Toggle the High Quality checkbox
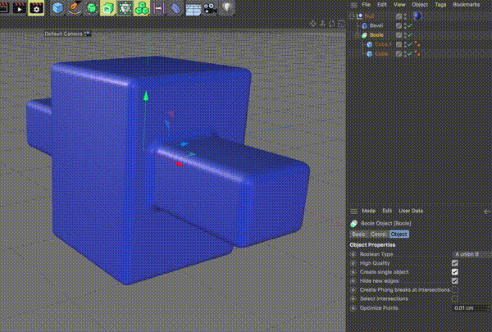The image size is (492, 332). click(454, 263)
